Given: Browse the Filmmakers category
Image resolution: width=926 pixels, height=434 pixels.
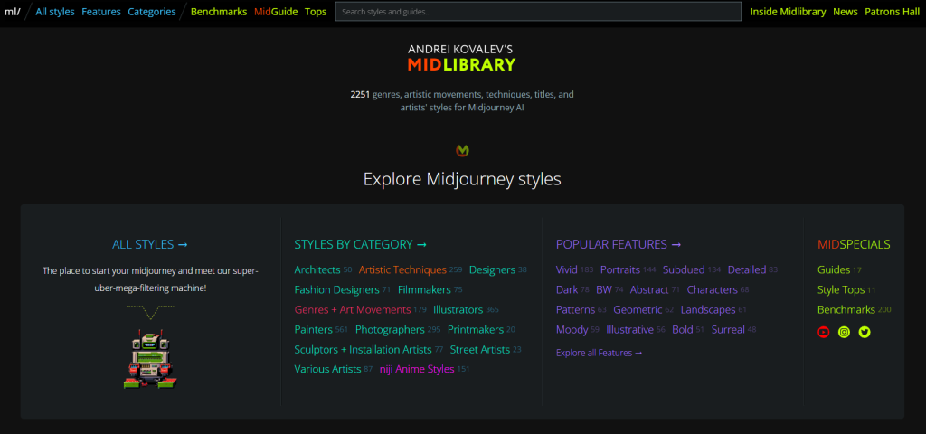Looking at the screenshot, I should 424,289.
